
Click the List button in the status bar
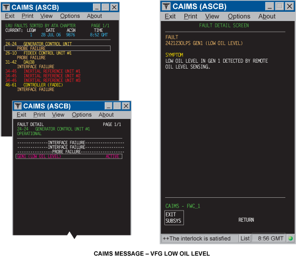245,238
